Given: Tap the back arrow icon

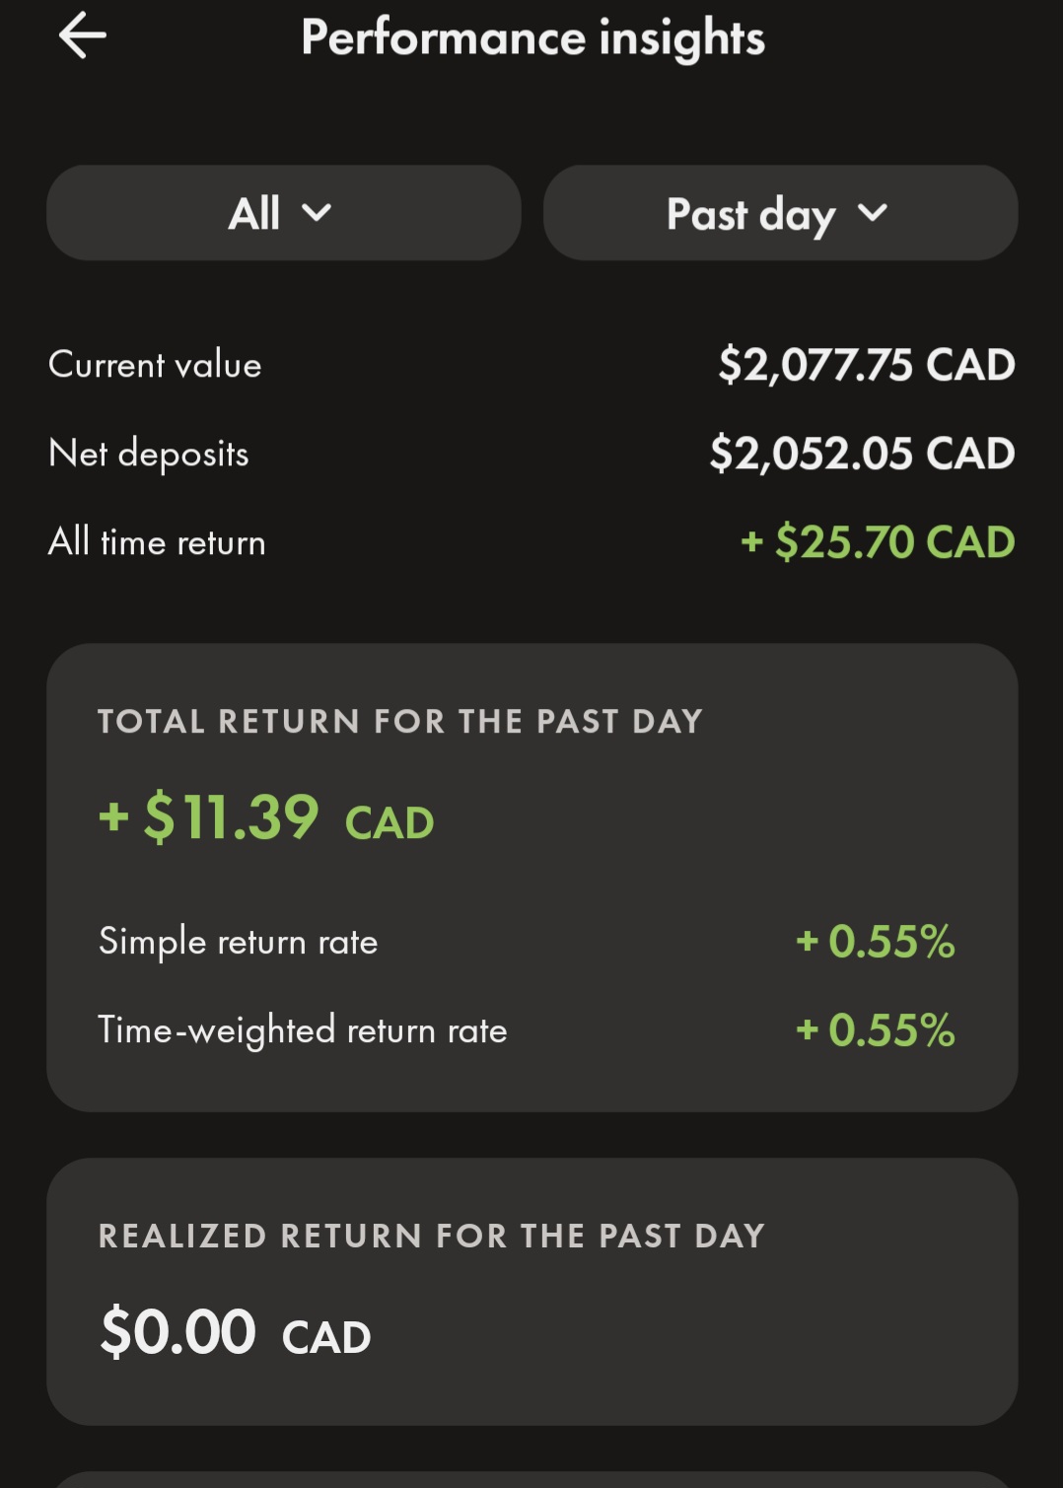Looking at the screenshot, I should pyautogui.click(x=83, y=36).
